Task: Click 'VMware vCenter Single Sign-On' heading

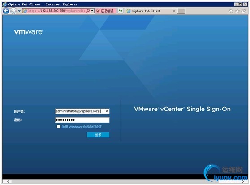Action: 182,109
